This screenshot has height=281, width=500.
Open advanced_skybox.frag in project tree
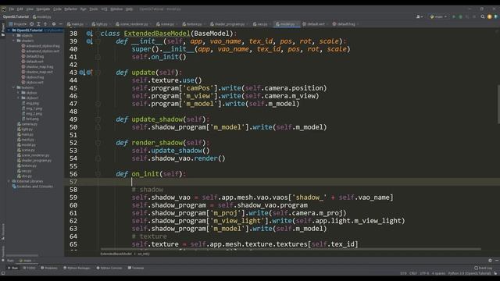coord(41,46)
